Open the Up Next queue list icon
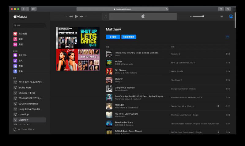Screen dimensions: 245x146 coord(221,16)
